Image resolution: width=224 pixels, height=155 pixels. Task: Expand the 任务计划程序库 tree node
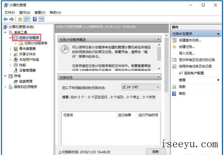pyautogui.click(x=15, y=43)
